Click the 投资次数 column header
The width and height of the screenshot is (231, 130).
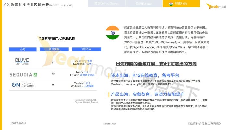click(x=54, y=49)
